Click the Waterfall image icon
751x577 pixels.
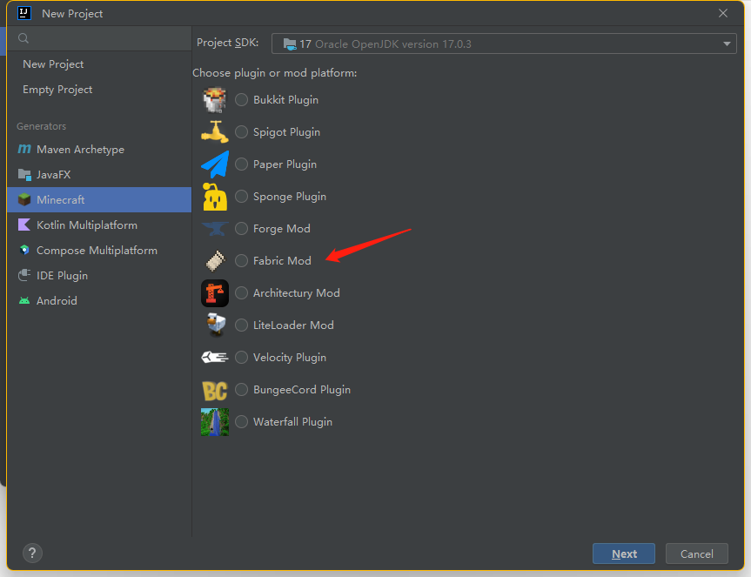pyautogui.click(x=215, y=422)
